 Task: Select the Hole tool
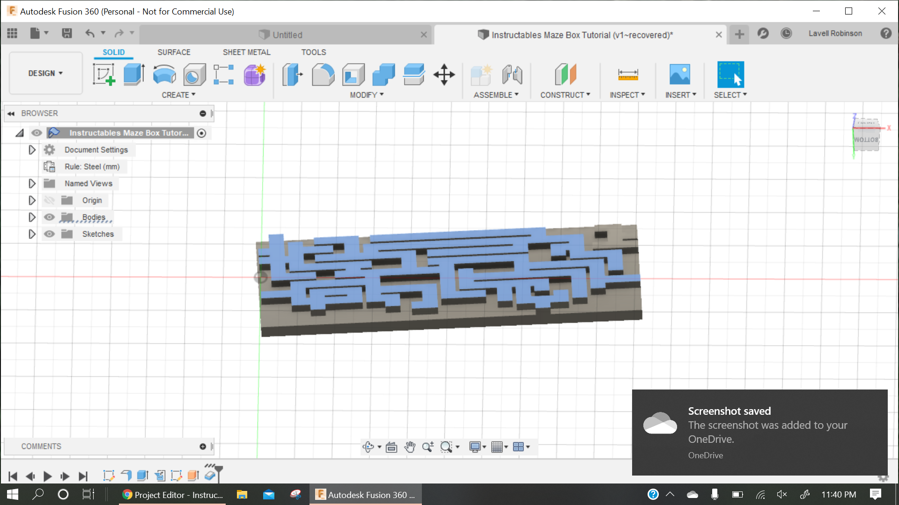(194, 74)
